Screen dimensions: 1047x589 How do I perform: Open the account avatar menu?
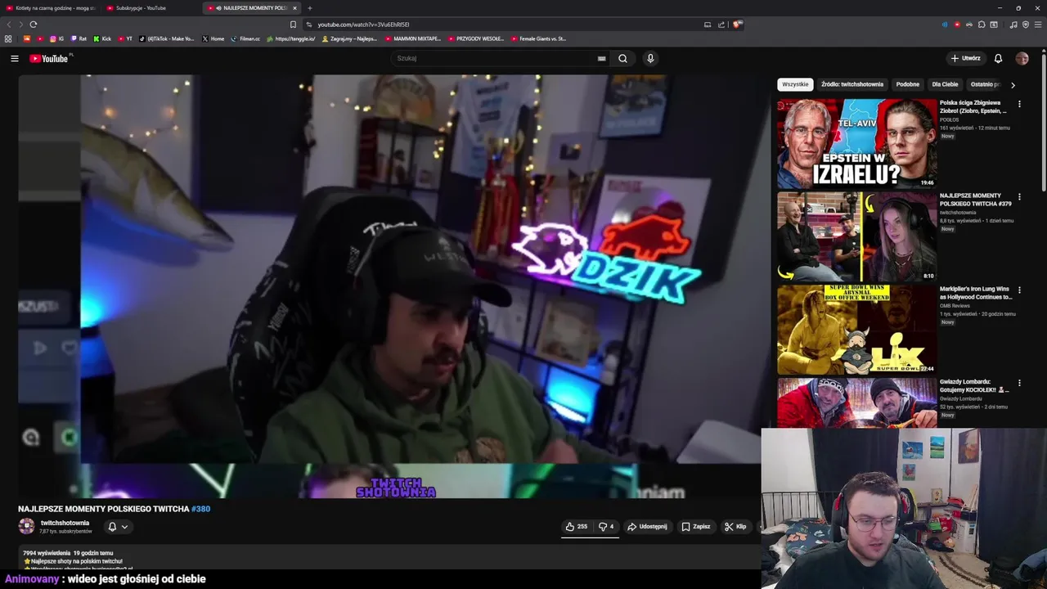pyautogui.click(x=1022, y=58)
